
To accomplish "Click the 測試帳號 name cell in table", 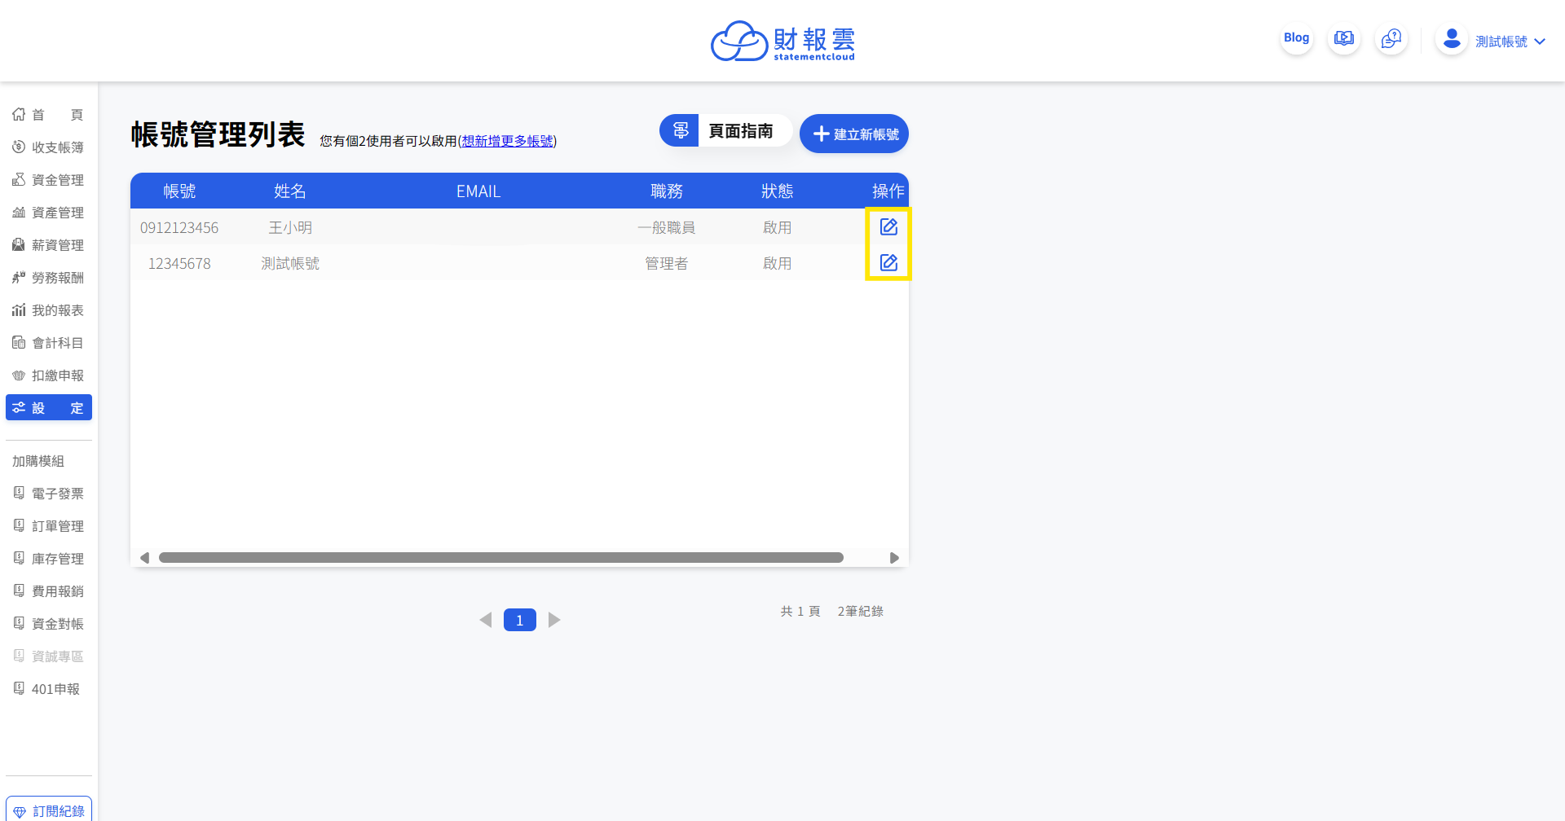I will (290, 264).
